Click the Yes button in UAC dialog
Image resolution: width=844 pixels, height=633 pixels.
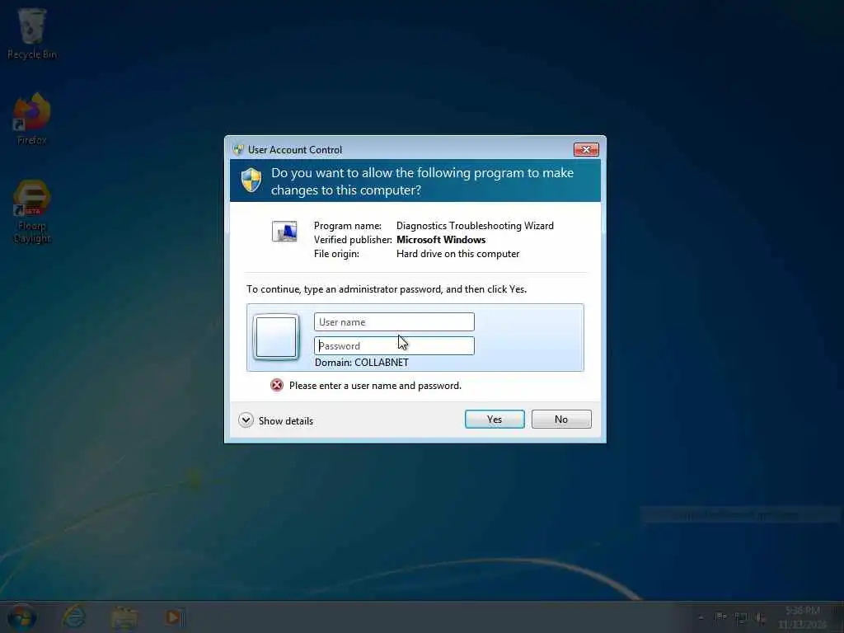(x=495, y=420)
